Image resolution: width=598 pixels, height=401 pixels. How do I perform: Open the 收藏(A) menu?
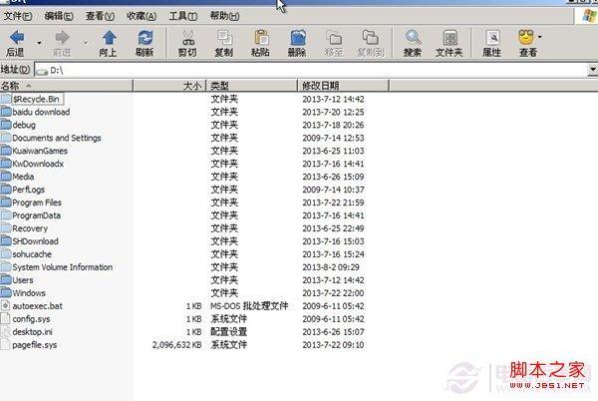pyautogui.click(x=142, y=16)
